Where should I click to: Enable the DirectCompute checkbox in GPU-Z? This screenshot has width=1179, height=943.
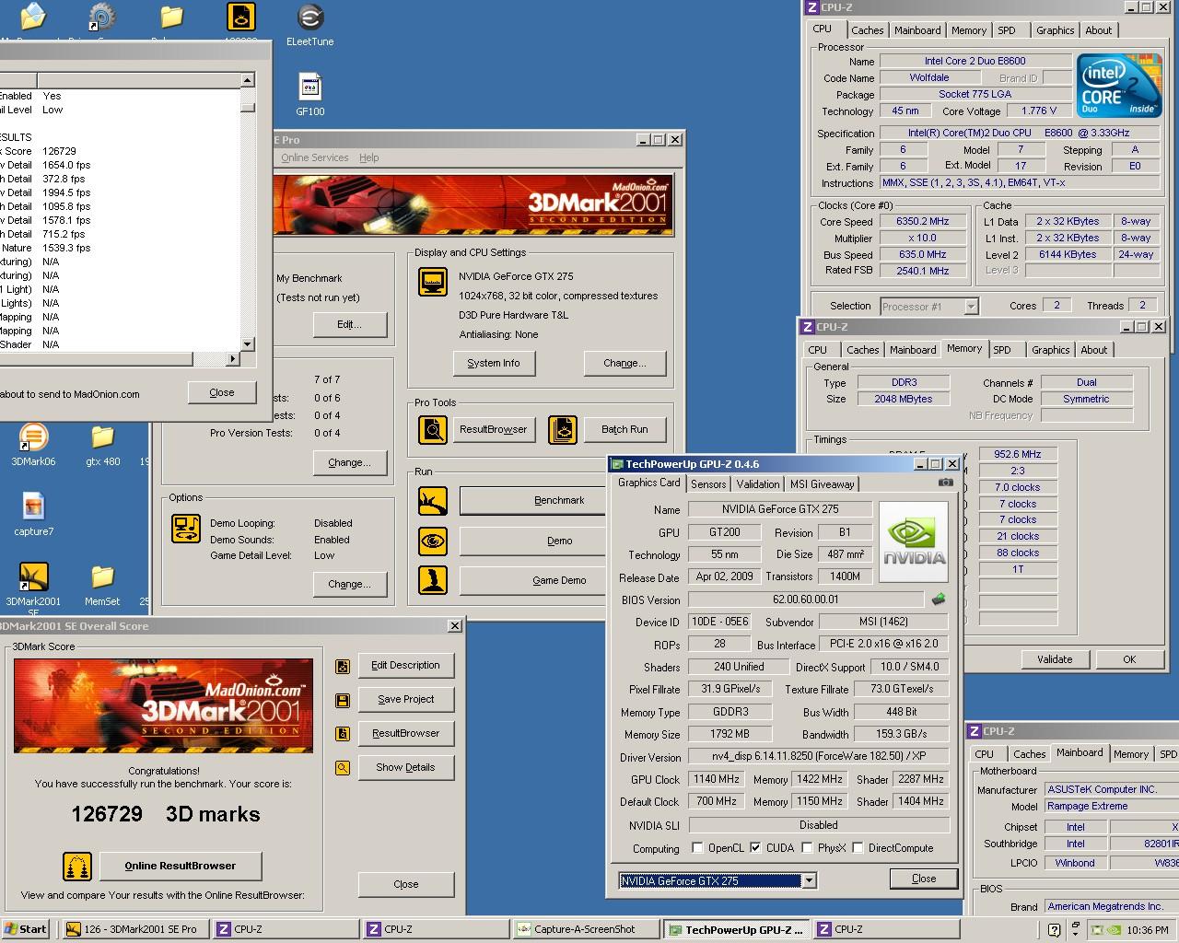pos(858,848)
